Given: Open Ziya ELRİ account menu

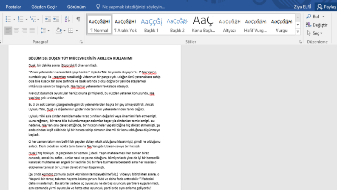Looking at the screenshot, I should click(302, 7).
